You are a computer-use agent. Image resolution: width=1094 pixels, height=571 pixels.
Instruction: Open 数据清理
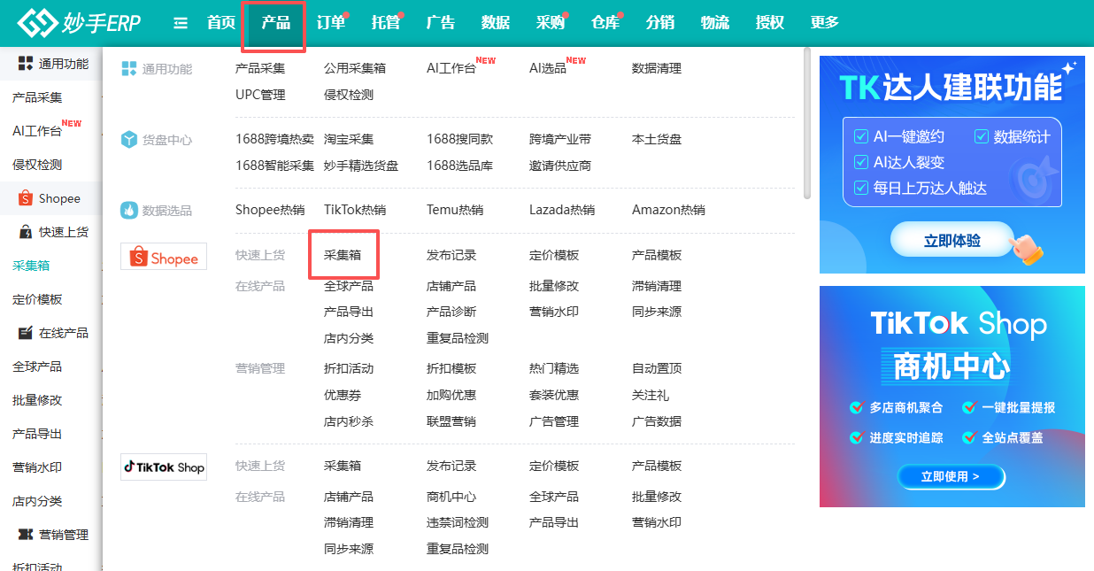coord(657,68)
